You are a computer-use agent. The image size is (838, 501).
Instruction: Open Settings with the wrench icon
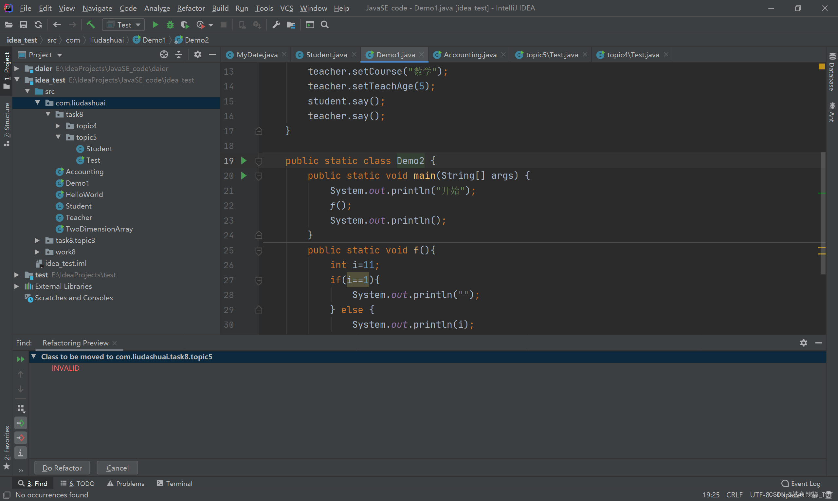(276, 25)
